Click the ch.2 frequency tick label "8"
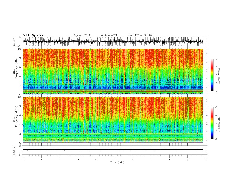The height and width of the screenshot is (179, 232). 21,106
